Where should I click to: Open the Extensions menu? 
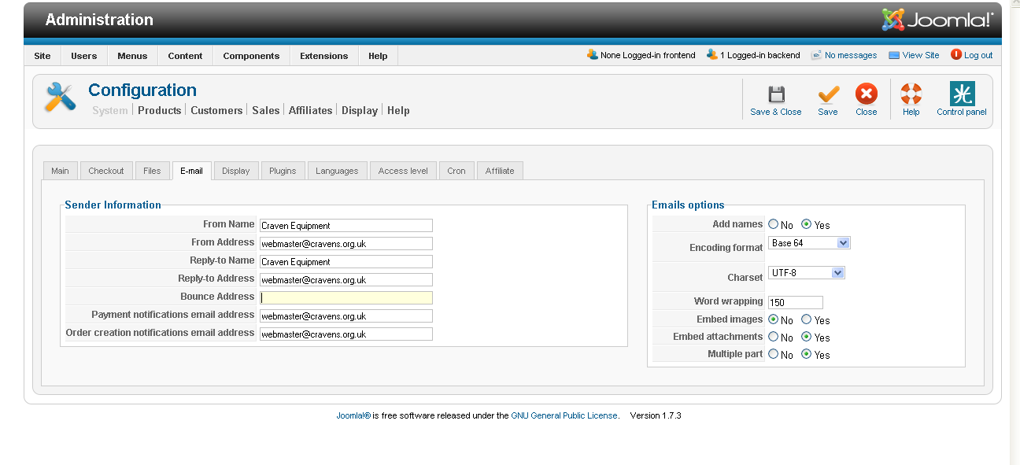coord(324,56)
